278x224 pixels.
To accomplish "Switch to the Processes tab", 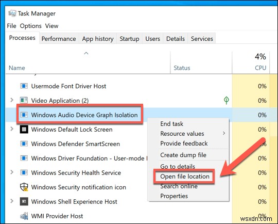I will (x=22, y=38).
